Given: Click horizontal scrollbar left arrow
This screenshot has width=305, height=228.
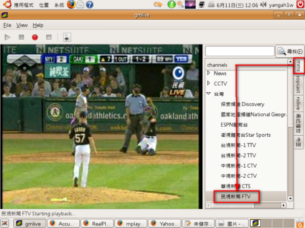Looking at the screenshot, I should click(208, 205).
